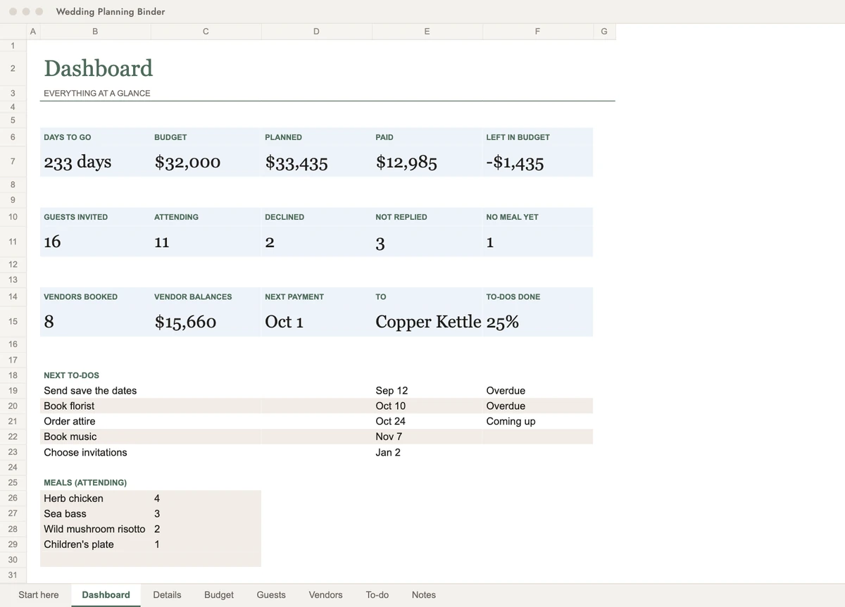
Task: Select the 'Book florist' to-do
Action: pyautogui.click(x=68, y=406)
